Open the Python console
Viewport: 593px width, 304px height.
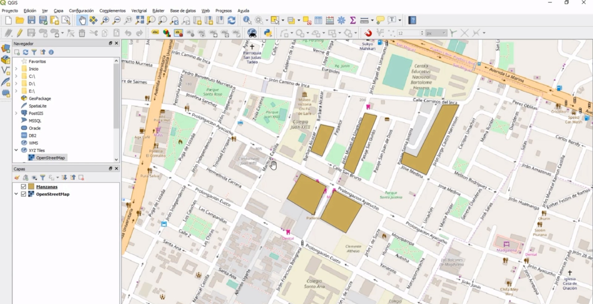(268, 33)
